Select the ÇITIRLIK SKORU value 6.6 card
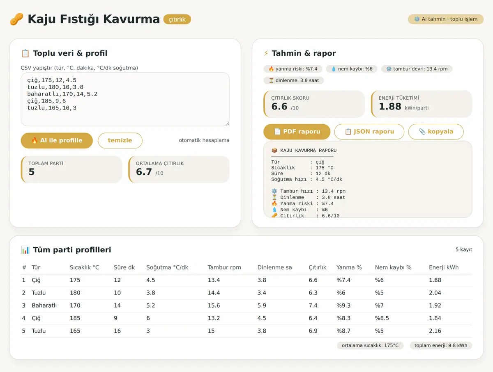 point(314,104)
